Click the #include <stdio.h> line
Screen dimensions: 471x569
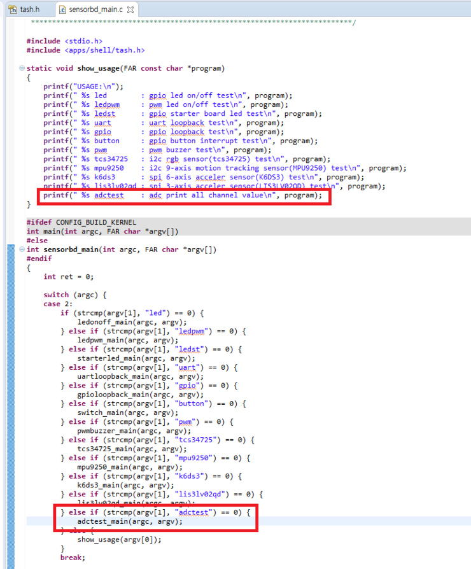(64, 41)
